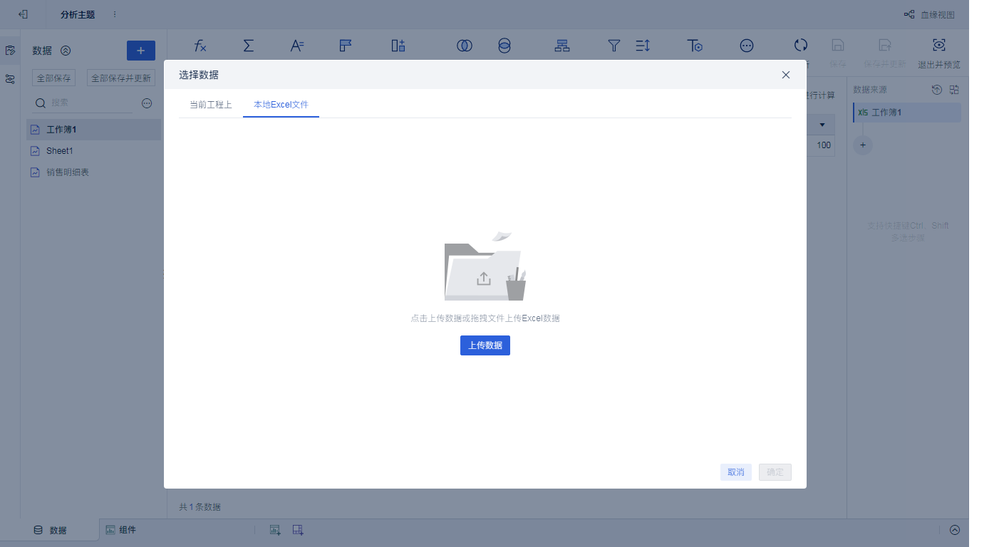999x547 pixels.
Task: Click the more circle beside search box
Action: [x=147, y=103]
